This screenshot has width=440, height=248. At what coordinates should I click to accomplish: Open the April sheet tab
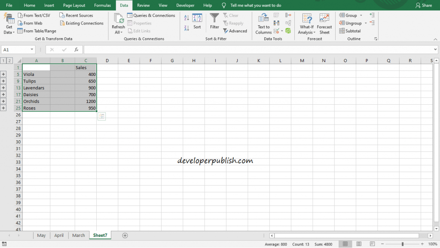tap(59, 235)
